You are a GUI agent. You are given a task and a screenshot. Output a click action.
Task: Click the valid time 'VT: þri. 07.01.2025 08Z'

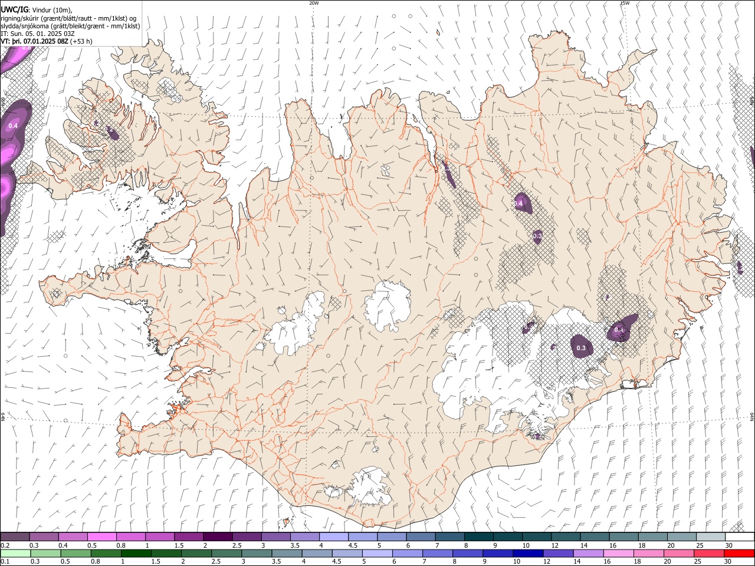coord(35,42)
